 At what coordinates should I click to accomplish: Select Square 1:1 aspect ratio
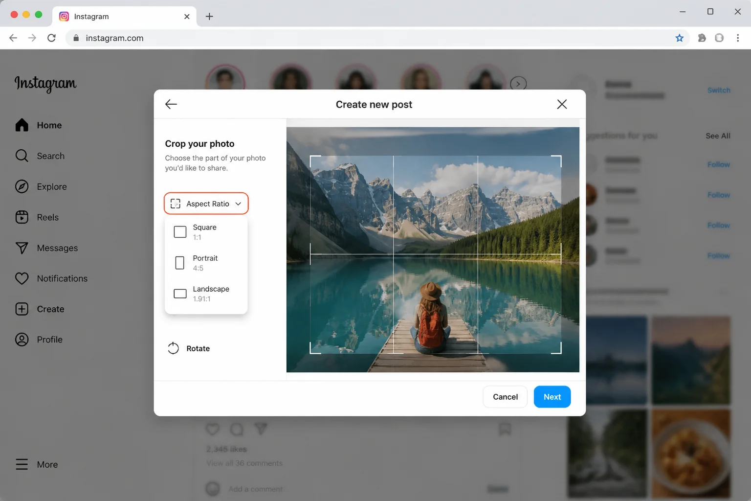click(x=206, y=232)
